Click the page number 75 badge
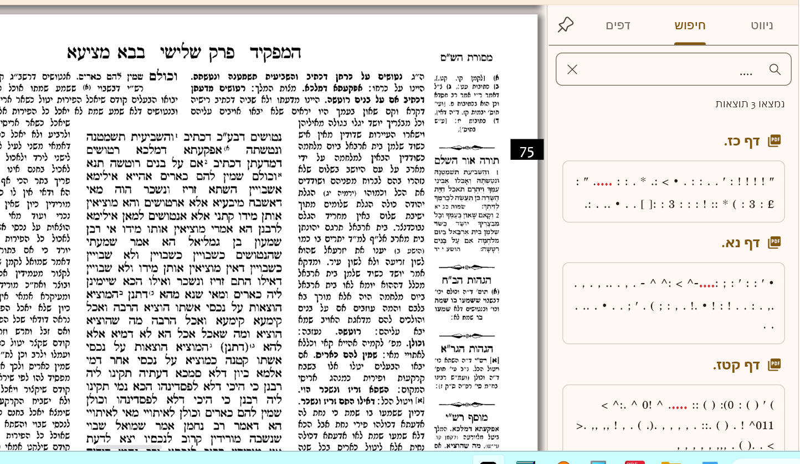 tap(526, 150)
